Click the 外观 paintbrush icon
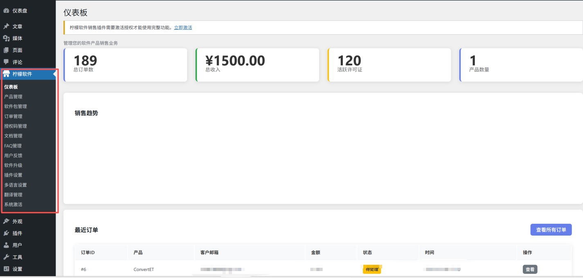This screenshot has width=583, height=278. tap(6, 221)
